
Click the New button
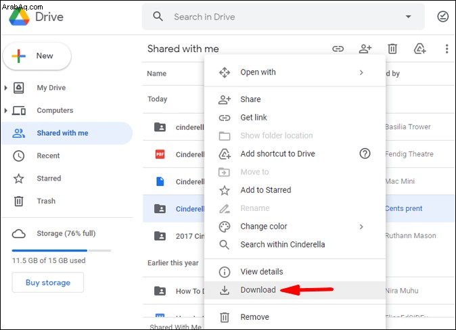coord(37,56)
